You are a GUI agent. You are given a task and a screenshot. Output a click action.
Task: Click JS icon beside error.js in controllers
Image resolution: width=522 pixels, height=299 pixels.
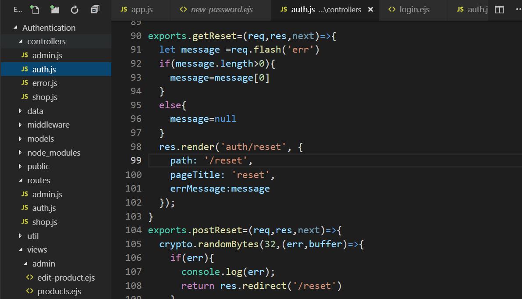25,82
